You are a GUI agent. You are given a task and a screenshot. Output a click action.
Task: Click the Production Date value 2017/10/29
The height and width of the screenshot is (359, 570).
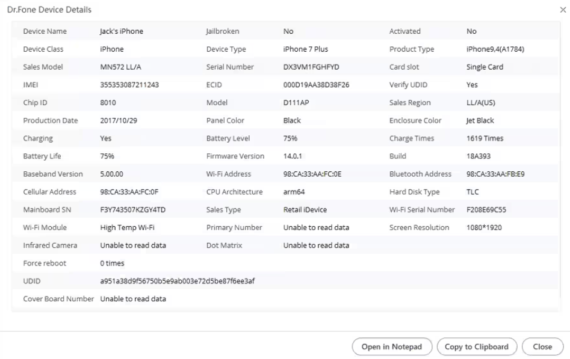[119, 120]
